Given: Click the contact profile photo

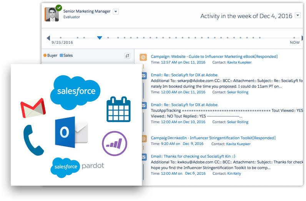Looking at the screenshot, I should (52, 15).
